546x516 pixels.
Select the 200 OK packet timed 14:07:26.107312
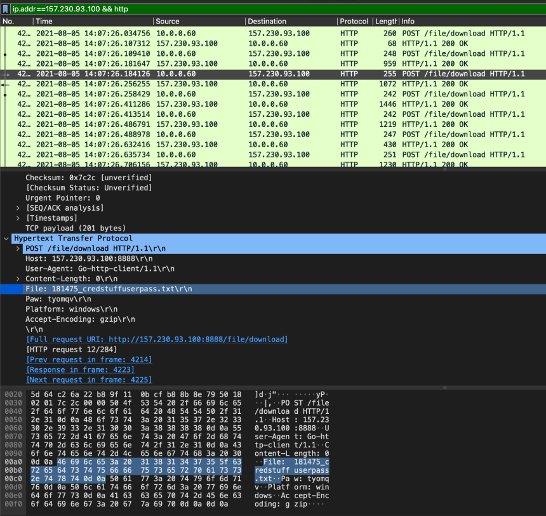pos(273,44)
